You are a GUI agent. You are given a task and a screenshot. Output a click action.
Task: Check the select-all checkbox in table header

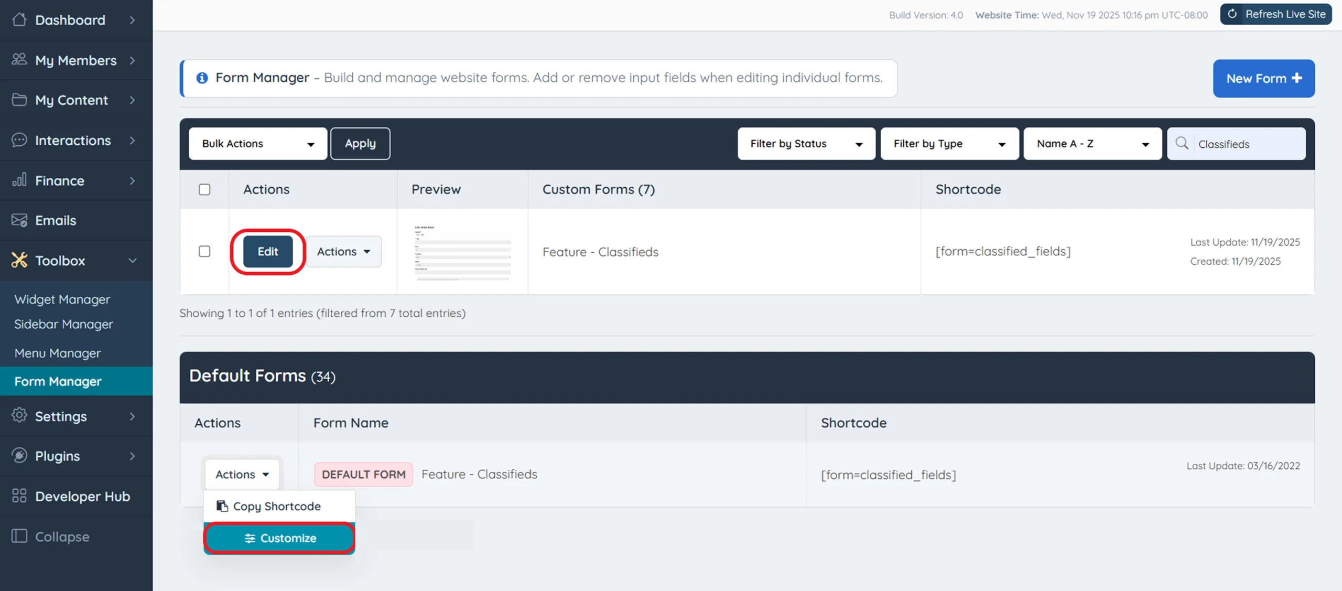coord(204,189)
